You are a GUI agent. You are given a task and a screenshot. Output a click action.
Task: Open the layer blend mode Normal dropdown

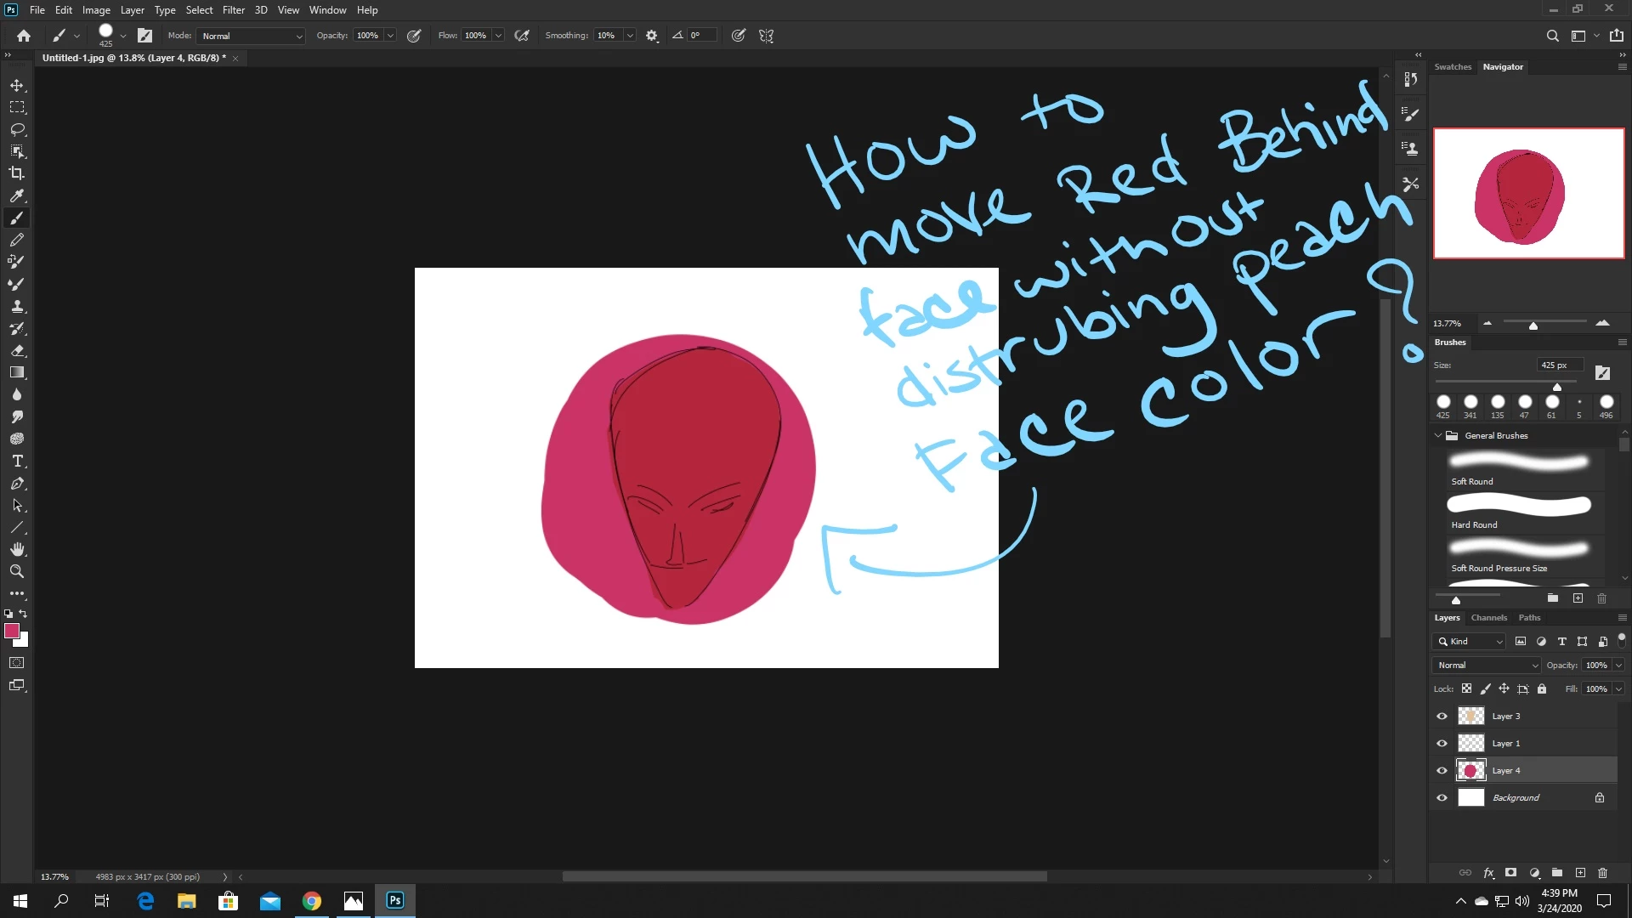click(x=1487, y=666)
